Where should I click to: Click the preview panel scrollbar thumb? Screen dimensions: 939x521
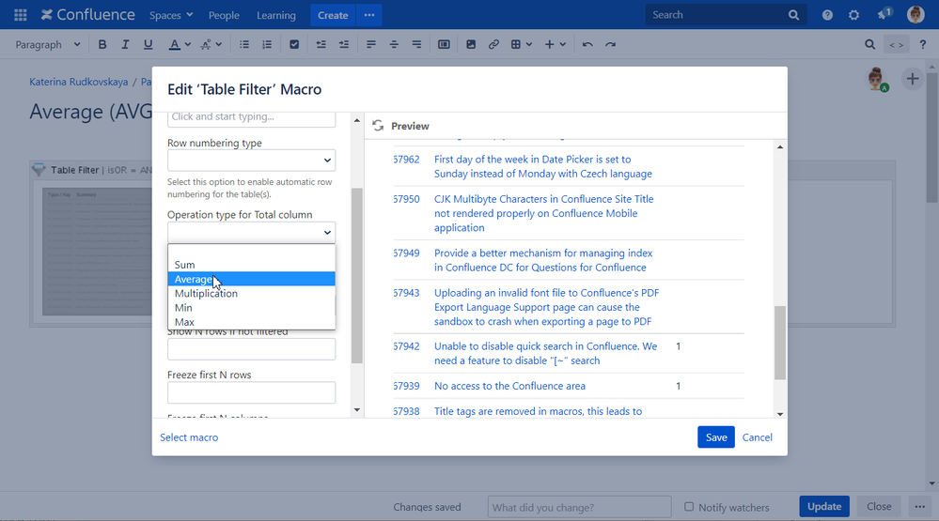(780, 342)
